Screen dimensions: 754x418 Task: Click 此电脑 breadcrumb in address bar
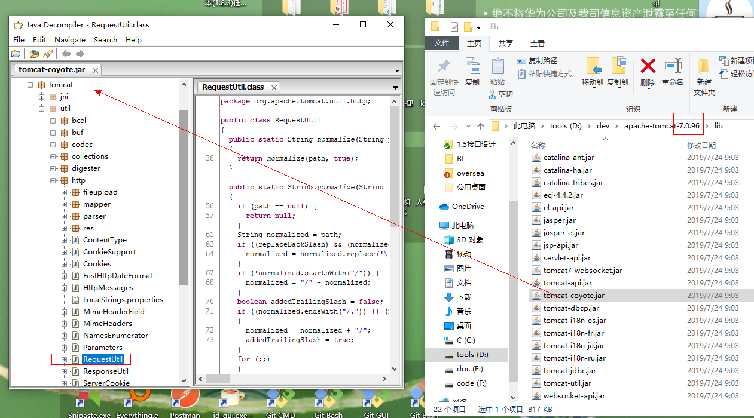click(x=524, y=126)
